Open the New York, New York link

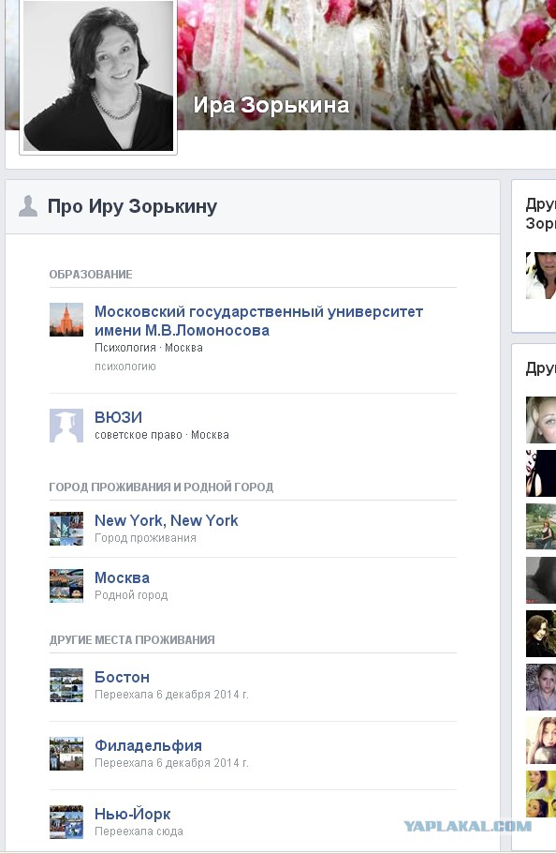pos(167,520)
